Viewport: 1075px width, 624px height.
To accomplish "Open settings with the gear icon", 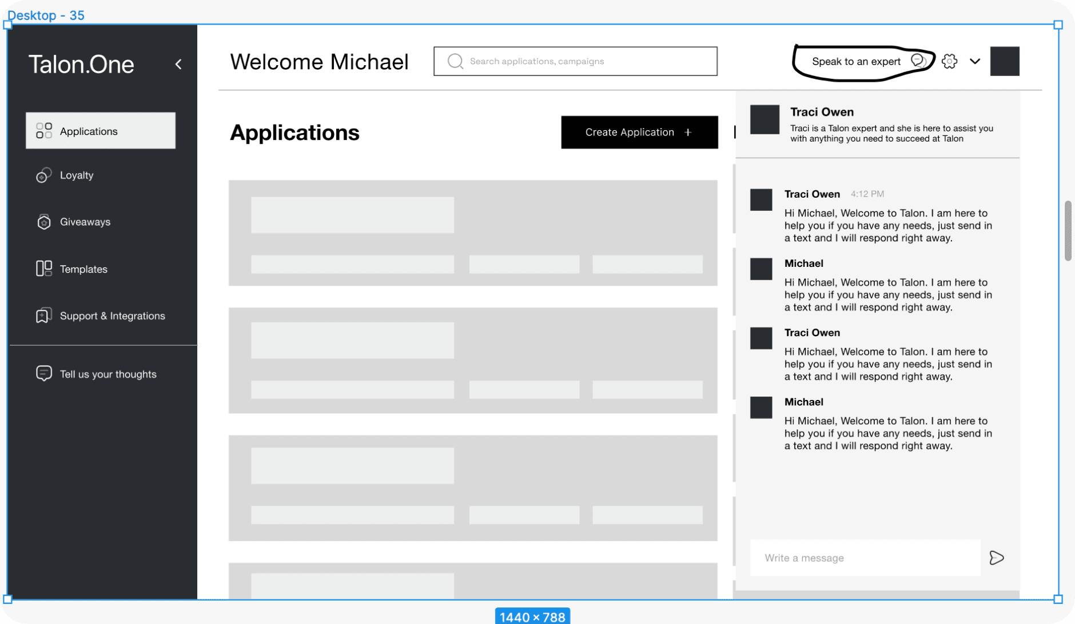I will click(x=950, y=61).
